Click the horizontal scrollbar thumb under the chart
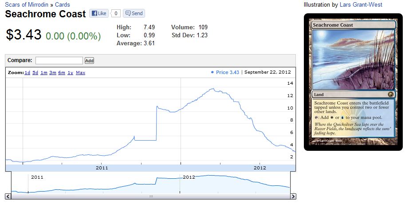 pos(150,196)
